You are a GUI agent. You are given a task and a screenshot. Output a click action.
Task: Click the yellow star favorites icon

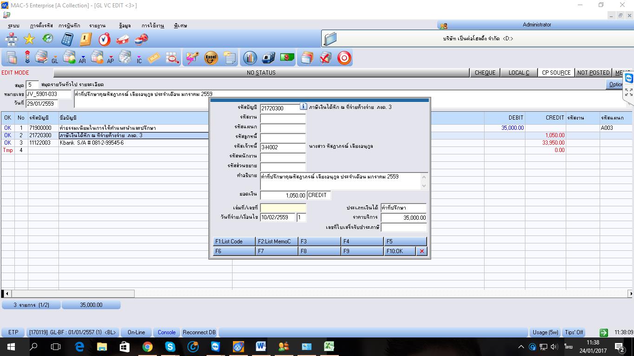pyautogui.click(x=29, y=39)
